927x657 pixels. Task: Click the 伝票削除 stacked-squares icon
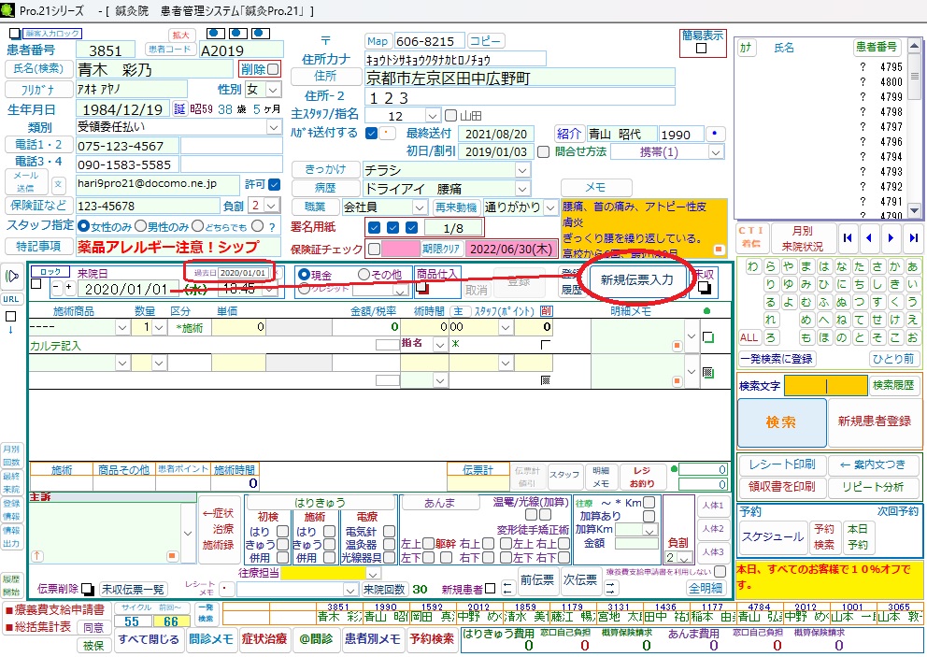coord(88,589)
